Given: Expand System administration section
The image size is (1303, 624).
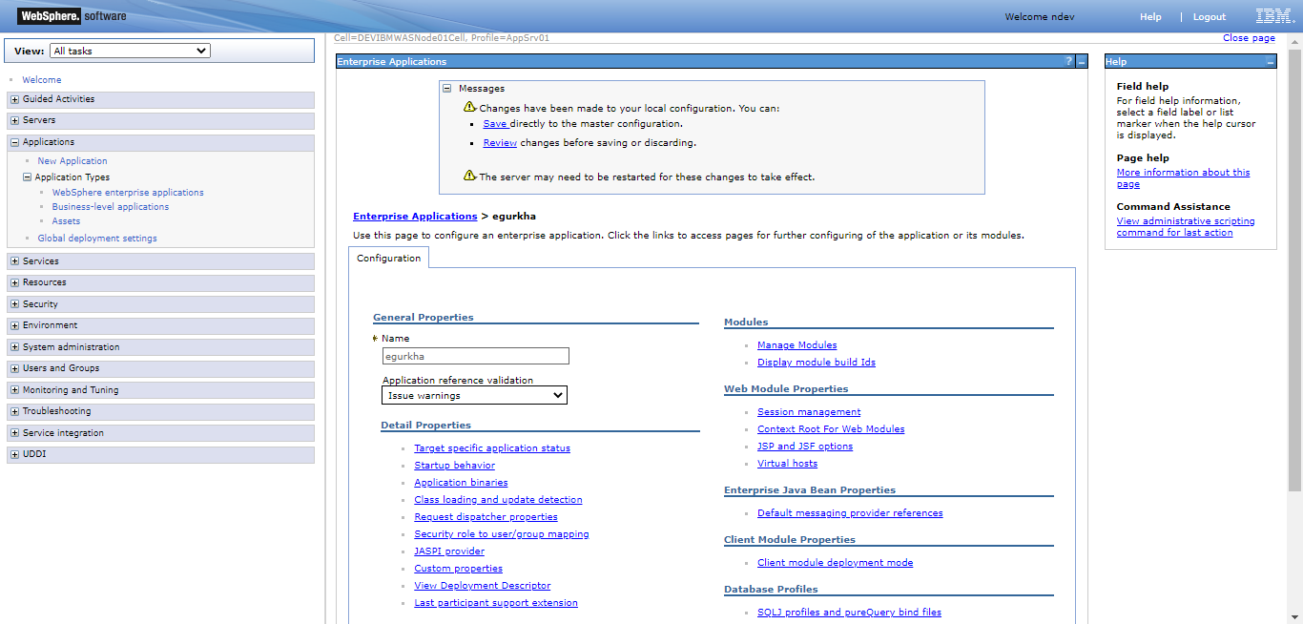Looking at the screenshot, I should point(14,347).
